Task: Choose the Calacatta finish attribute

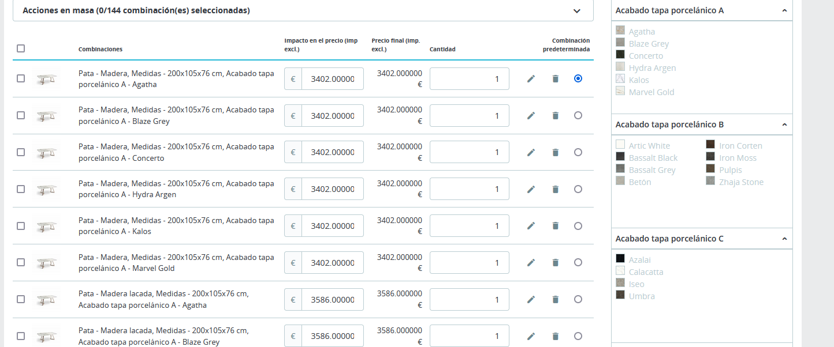Action: tap(646, 272)
